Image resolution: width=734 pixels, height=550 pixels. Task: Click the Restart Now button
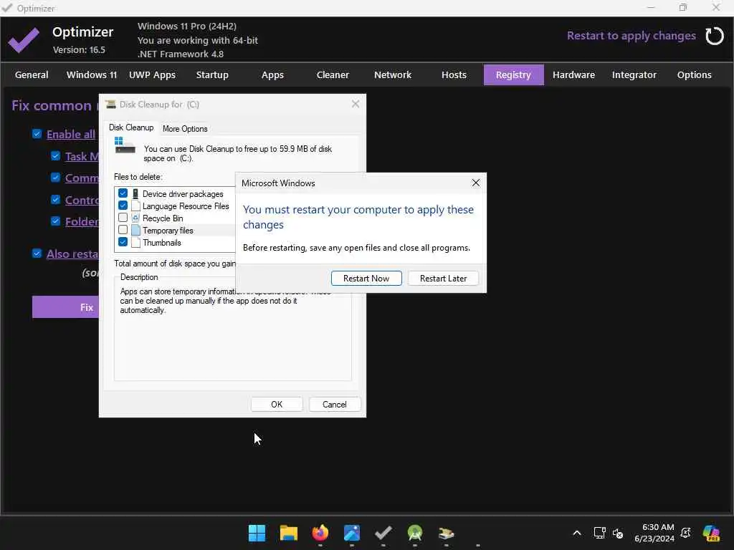pos(366,279)
